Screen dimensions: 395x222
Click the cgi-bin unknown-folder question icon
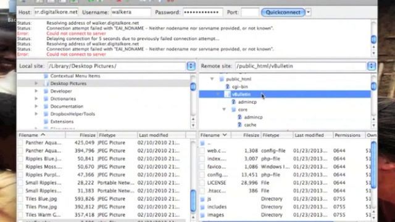228,86
